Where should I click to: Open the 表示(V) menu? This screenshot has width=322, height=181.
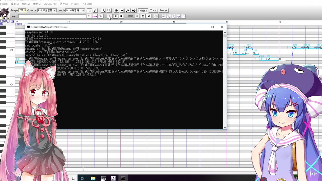tap(26, 4)
